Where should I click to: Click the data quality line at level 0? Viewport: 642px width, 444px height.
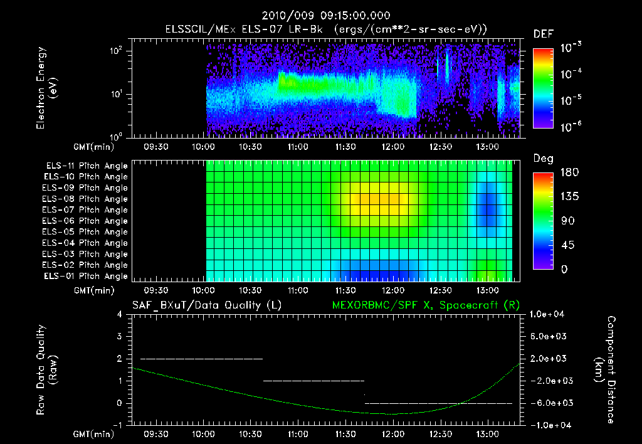pos(438,403)
